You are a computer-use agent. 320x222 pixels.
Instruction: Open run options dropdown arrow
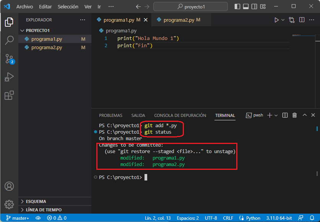[283, 20]
